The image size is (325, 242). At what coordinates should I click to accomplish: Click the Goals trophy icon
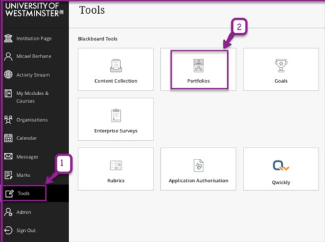click(281, 66)
